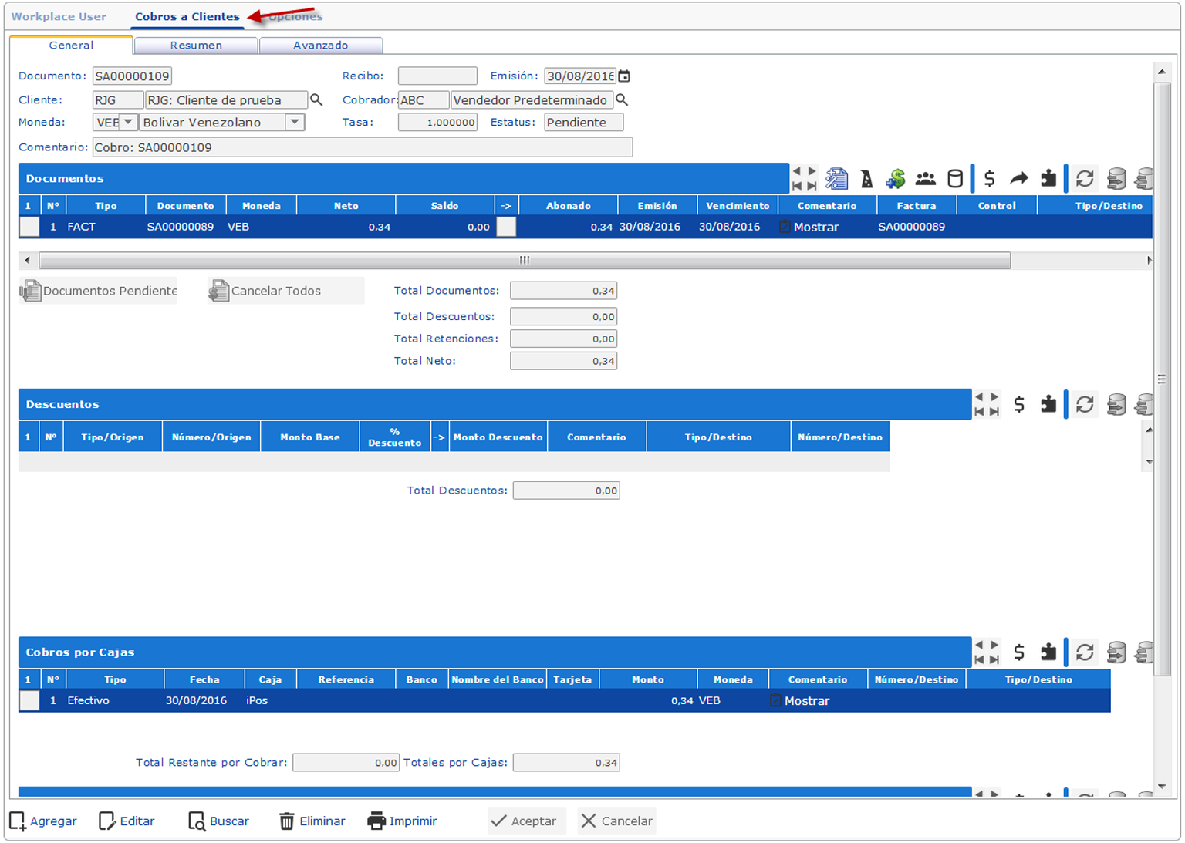Click the Cliente search magnifier icon
The image size is (1185, 843).
pos(316,100)
